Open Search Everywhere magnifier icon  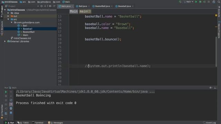(219, 2)
